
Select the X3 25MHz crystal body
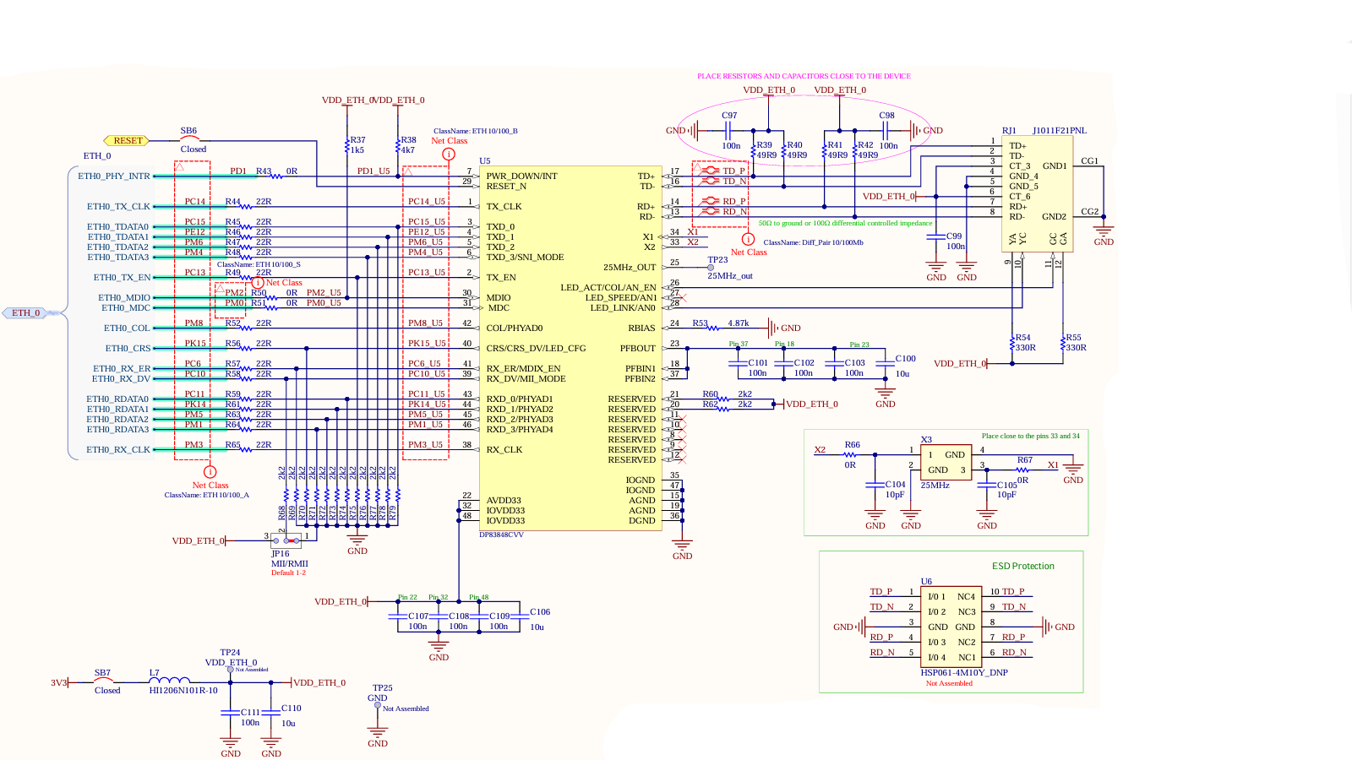pyautogui.click(x=946, y=462)
